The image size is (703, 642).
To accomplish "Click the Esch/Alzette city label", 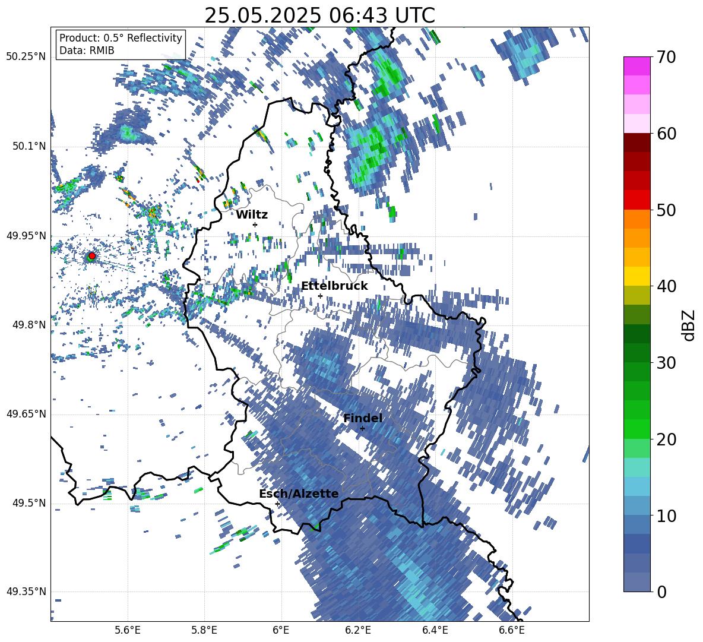I will [x=299, y=494].
